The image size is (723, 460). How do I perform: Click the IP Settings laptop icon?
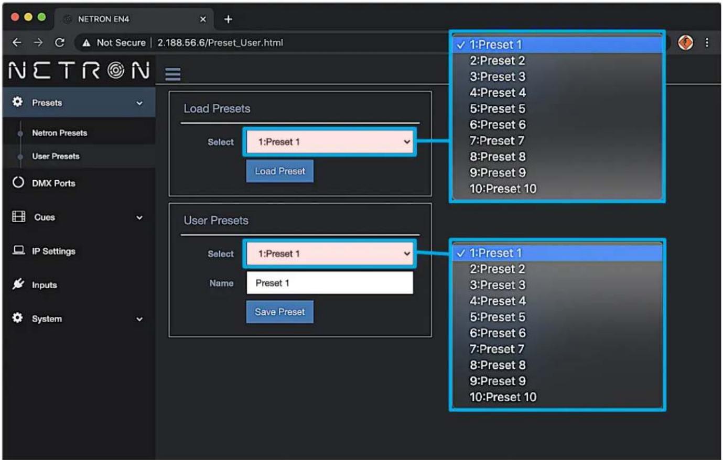(x=18, y=250)
